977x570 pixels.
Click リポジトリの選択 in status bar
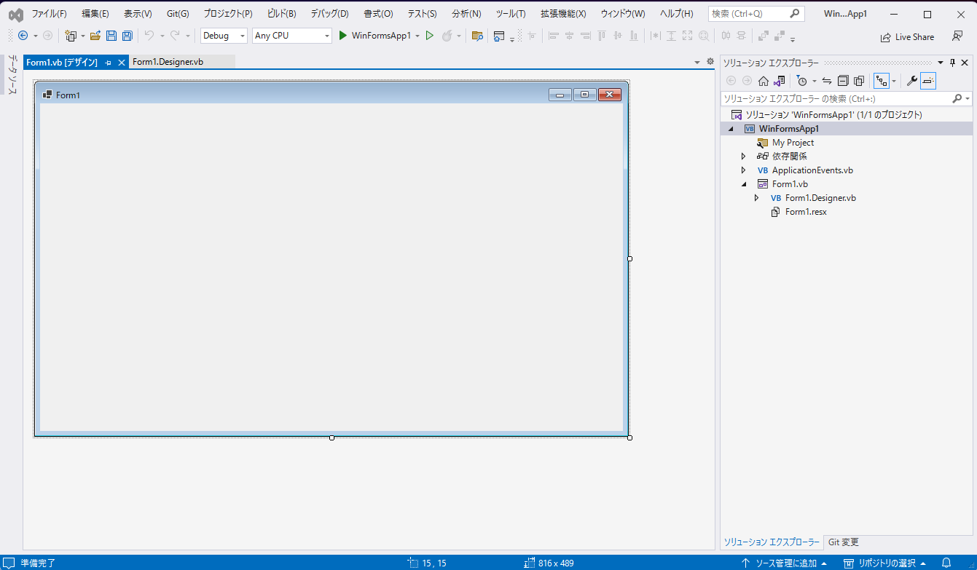(x=885, y=563)
